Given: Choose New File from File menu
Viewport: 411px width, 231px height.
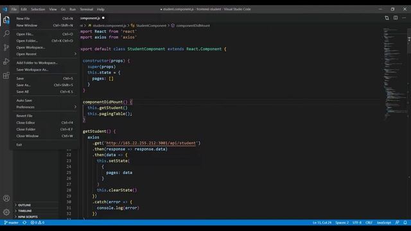Looking at the screenshot, I should [45, 19].
